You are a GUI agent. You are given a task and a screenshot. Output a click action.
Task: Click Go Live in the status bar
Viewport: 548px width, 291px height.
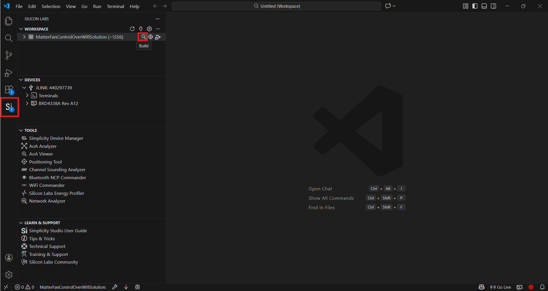click(501, 287)
